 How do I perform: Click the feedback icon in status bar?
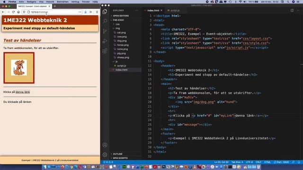(294, 162)
